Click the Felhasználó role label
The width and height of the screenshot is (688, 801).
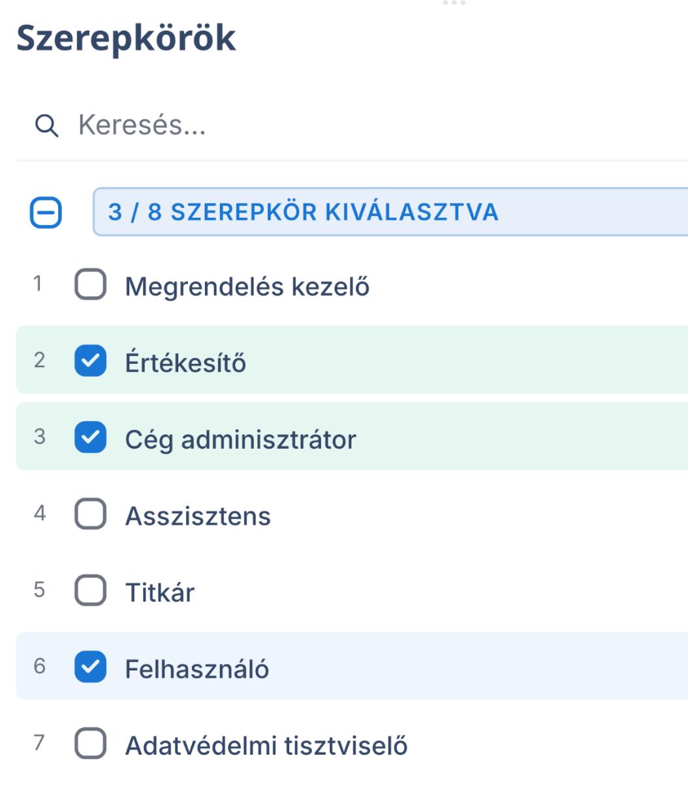[x=197, y=669]
